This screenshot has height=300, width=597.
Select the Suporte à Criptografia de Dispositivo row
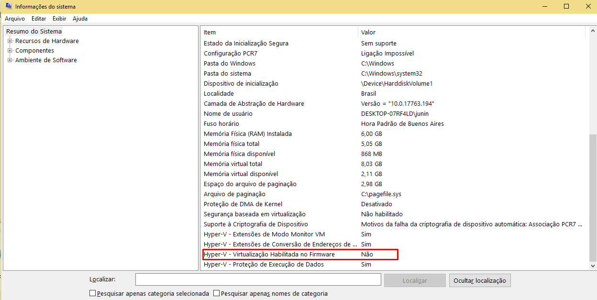pyautogui.click(x=393, y=224)
